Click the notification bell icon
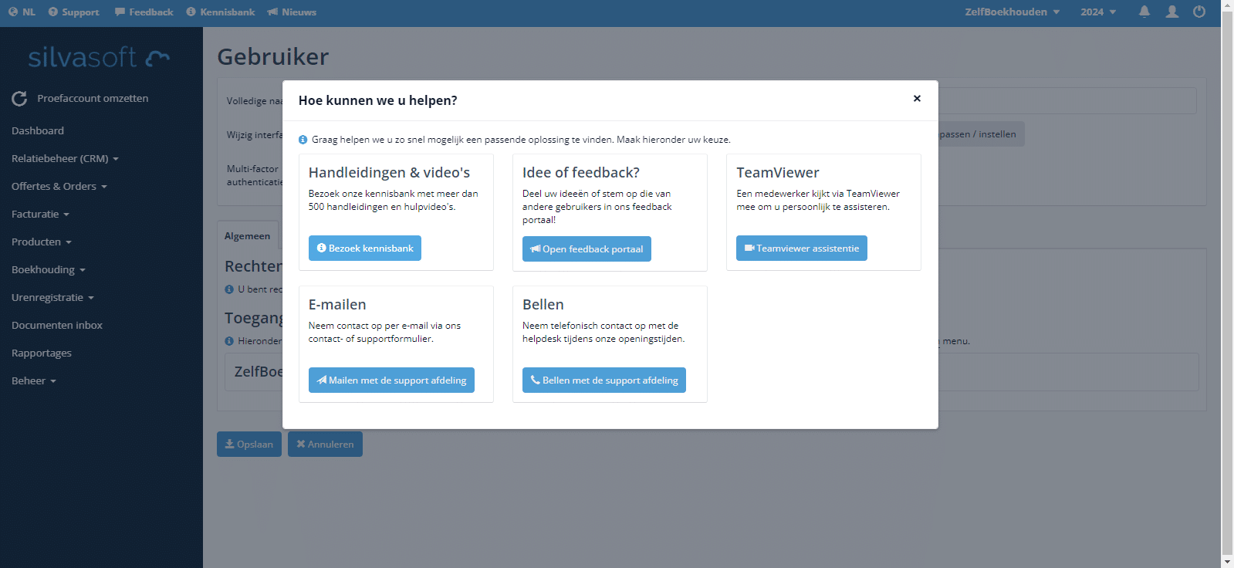This screenshot has height=568, width=1234. tap(1144, 12)
